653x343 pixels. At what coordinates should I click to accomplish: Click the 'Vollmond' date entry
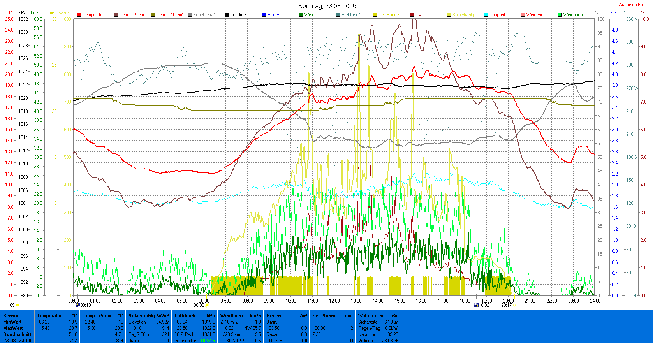[378, 341]
